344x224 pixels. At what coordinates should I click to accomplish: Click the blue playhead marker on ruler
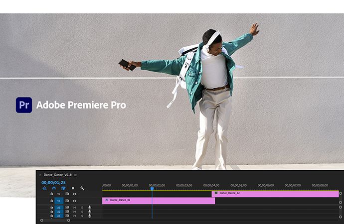[x=152, y=188]
